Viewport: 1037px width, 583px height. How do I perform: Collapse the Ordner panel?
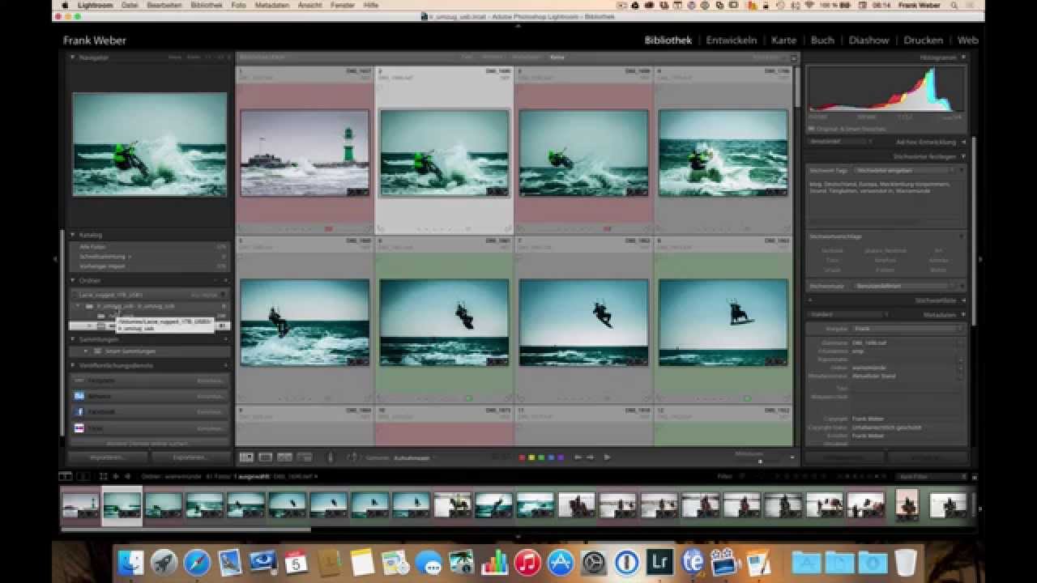click(72, 280)
